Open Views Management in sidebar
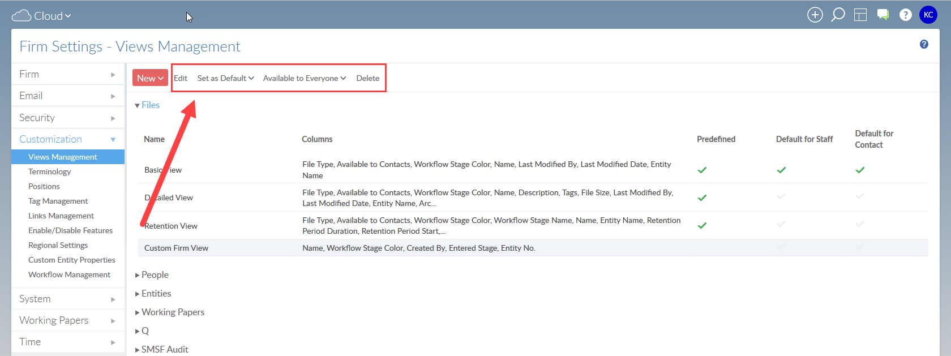This screenshot has width=951, height=356. tap(68, 157)
